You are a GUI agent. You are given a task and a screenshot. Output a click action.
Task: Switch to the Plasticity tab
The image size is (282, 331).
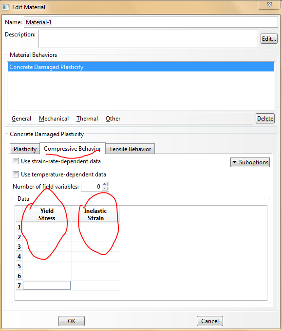pyautogui.click(x=25, y=149)
